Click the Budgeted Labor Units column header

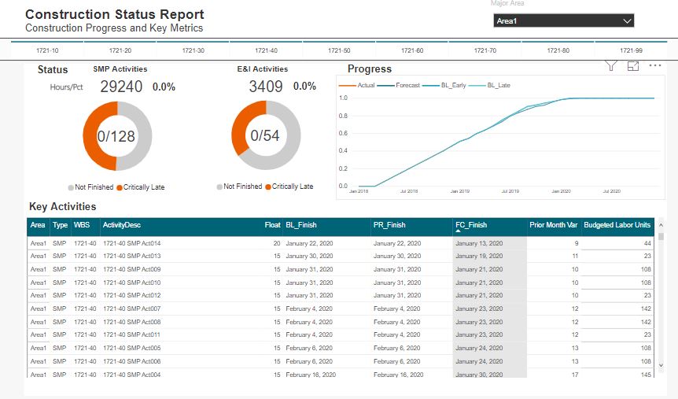(x=617, y=225)
